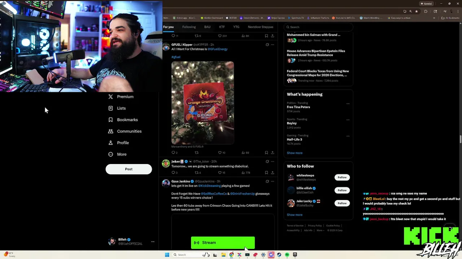462x259 pixels.
Task: Switch to the YTG list tab
Action: 236,27
